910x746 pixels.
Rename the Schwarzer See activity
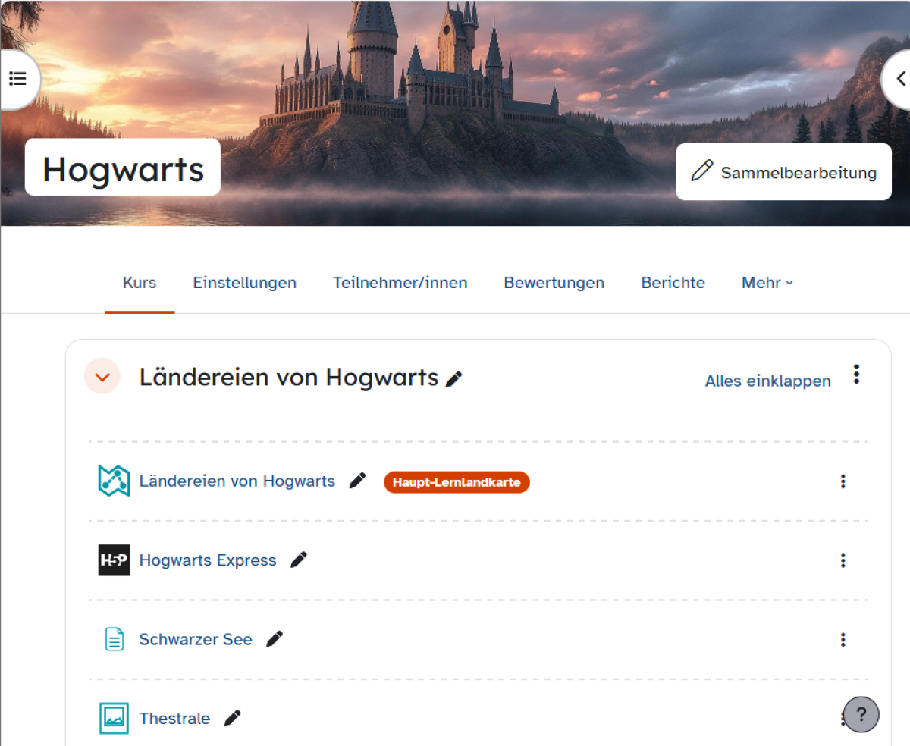click(275, 638)
